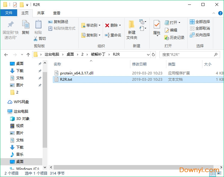Open Music folder in sidebar
Image resolution: width=224 pixels, height=177 pixels.
point(17,154)
